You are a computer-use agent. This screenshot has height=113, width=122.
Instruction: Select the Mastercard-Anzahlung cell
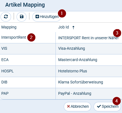click(x=89, y=60)
